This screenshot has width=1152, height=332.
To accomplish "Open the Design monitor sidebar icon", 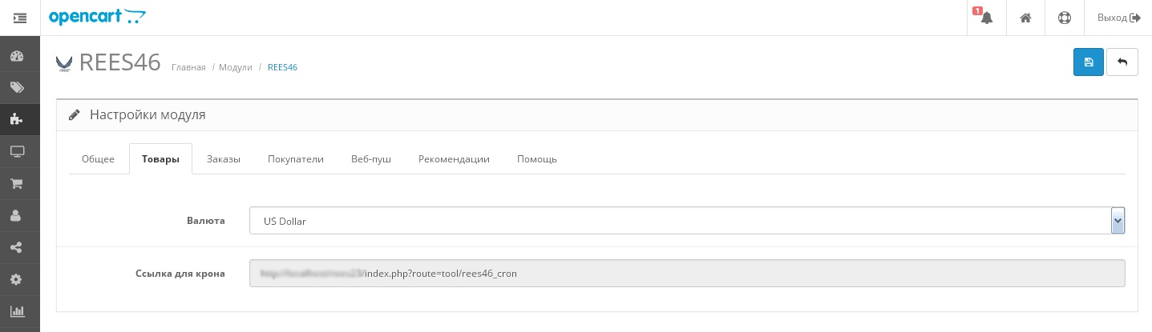I will click(x=17, y=151).
